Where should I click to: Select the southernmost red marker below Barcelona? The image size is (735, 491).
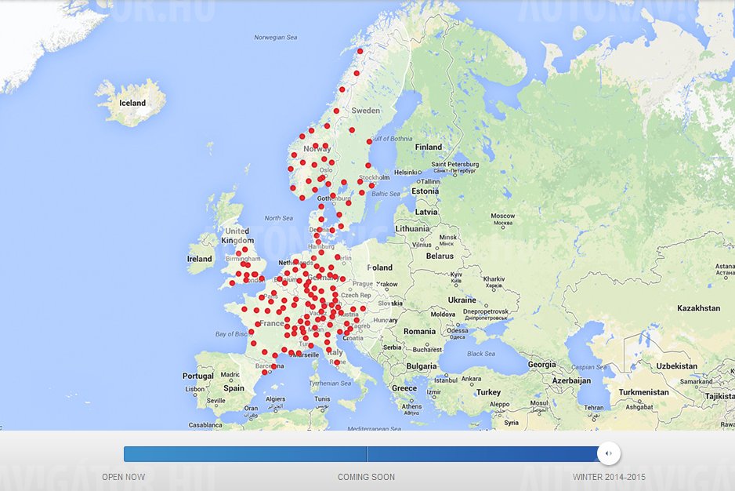coord(264,373)
